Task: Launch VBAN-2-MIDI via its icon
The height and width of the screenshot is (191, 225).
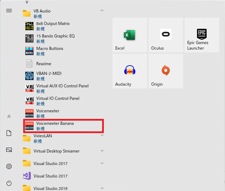Action: pyautogui.click(x=29, y=76)
